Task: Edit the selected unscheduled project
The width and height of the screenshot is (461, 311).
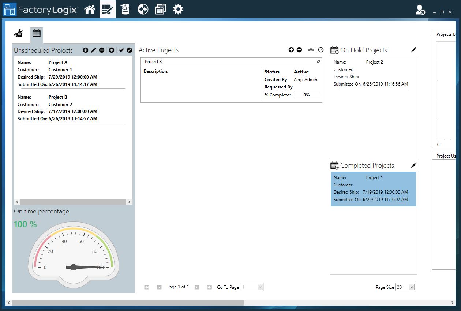Action: [x=94, y=50]
